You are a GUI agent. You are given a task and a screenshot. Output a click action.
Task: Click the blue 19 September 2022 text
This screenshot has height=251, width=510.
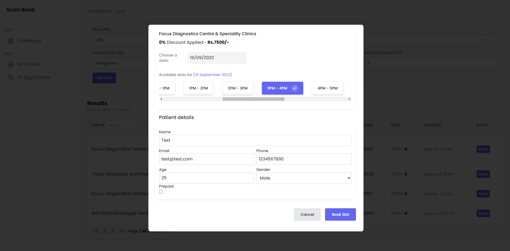212,75
